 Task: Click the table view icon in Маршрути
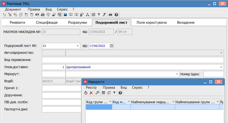[103, 93]
